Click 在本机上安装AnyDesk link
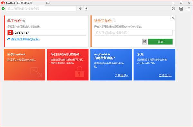Image resolution: width=193 pixels, height=127 pixels. coord(22,60)
